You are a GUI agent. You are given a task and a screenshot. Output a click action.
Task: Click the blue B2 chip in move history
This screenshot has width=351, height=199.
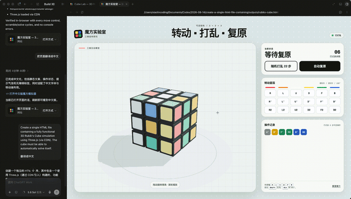click(304, 132)
